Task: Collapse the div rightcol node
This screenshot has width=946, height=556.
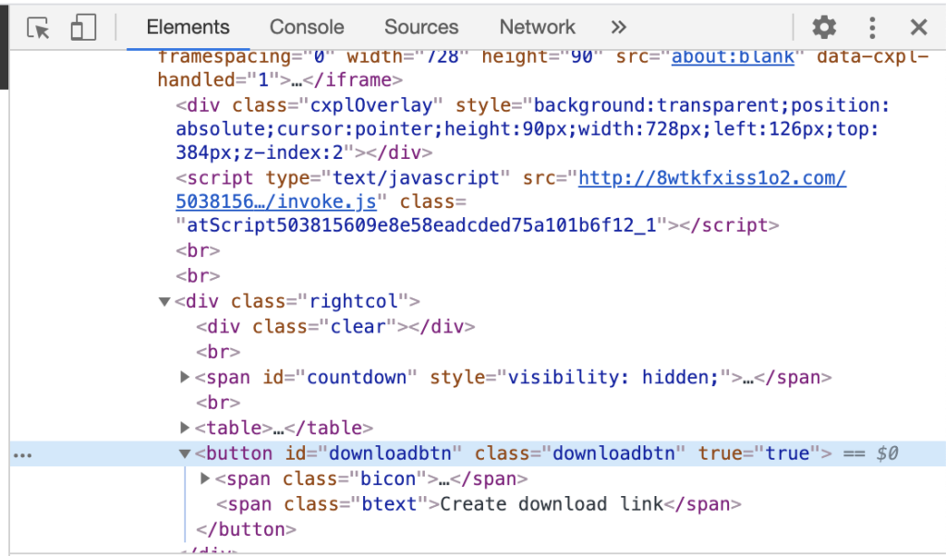Action: [x=164, y=301]
